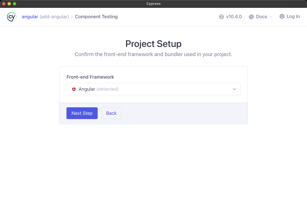This screenshot has width=307, height=206.
Task: Click the user avatar icon next to Log In
Action: point(282,17)
